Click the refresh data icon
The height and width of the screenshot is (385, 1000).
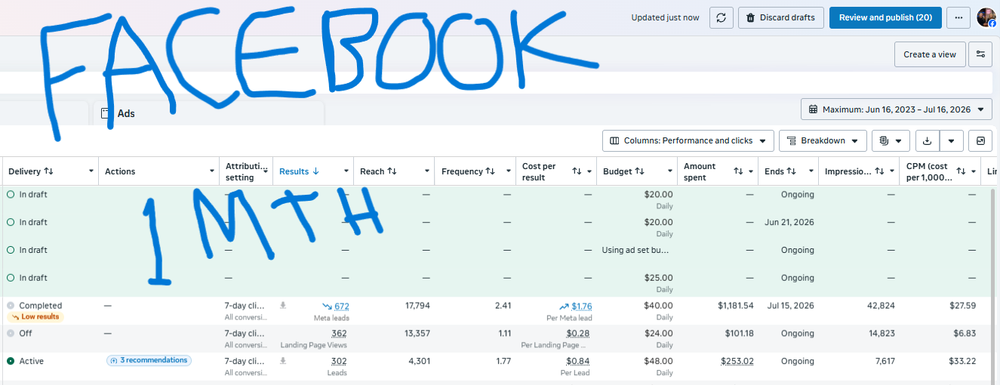pos(722,17)
